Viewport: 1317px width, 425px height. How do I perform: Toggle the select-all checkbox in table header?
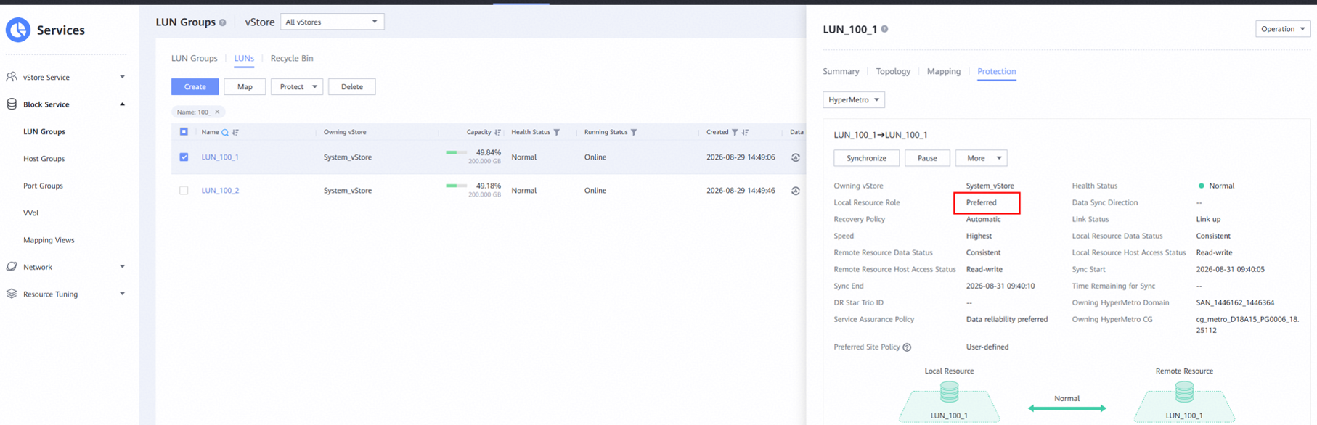184,131
